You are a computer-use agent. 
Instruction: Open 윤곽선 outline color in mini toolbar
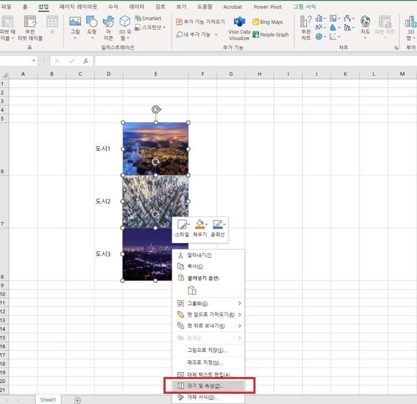click(217, 229)
